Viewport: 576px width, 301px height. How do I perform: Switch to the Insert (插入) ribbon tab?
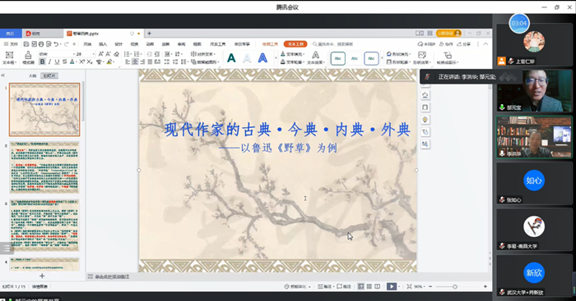tap(103, 44)
